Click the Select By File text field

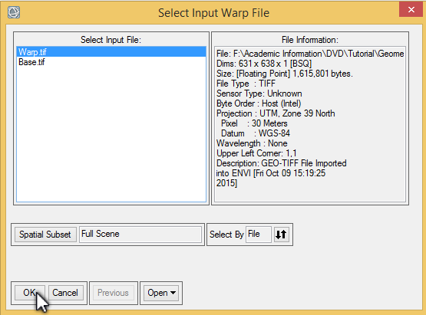(x=258, y=235)
